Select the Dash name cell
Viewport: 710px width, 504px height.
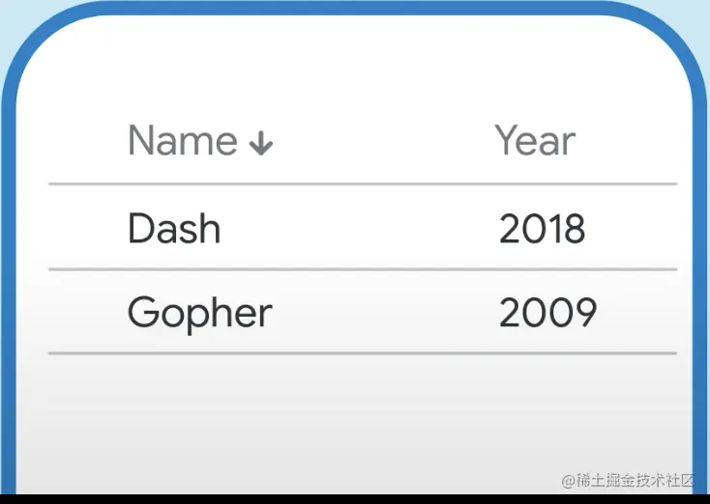(174, 228)
